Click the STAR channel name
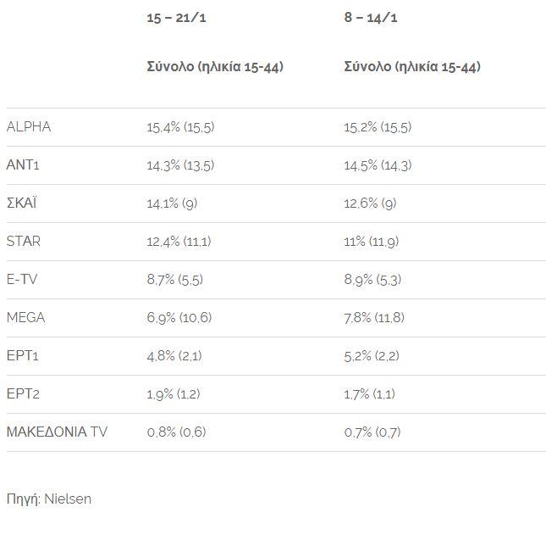546x535 pixels. coord(24,242)
